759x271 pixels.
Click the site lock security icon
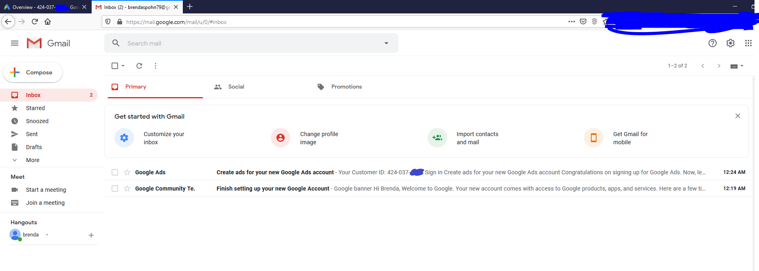(119, 22)
